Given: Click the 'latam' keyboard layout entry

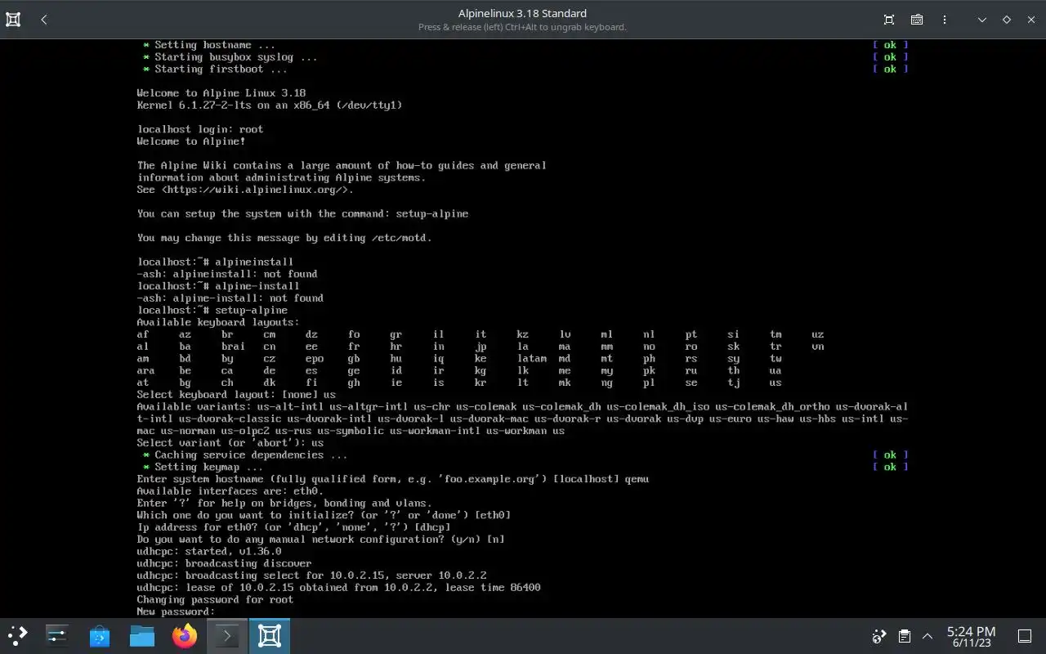Looking at the screenshot, I should 532,358.
